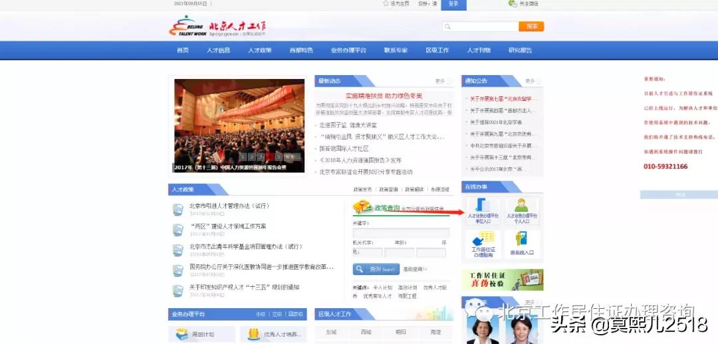Click the 优秀青年人才 keyword link
Screen dimensions: 718x344
pos(378,296)
